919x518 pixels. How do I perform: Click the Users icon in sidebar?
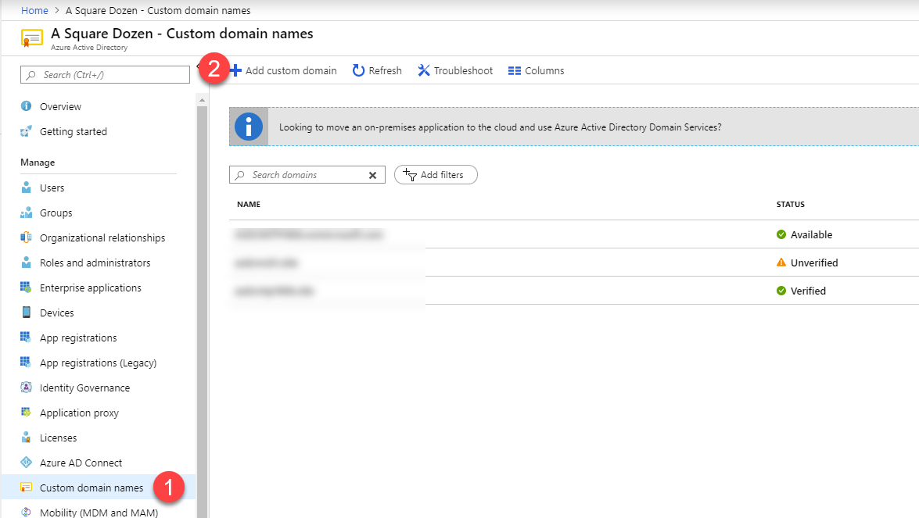pos(26,188)
